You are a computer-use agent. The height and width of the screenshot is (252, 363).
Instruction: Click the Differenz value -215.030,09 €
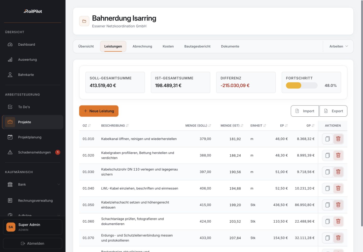coord(235,85)
